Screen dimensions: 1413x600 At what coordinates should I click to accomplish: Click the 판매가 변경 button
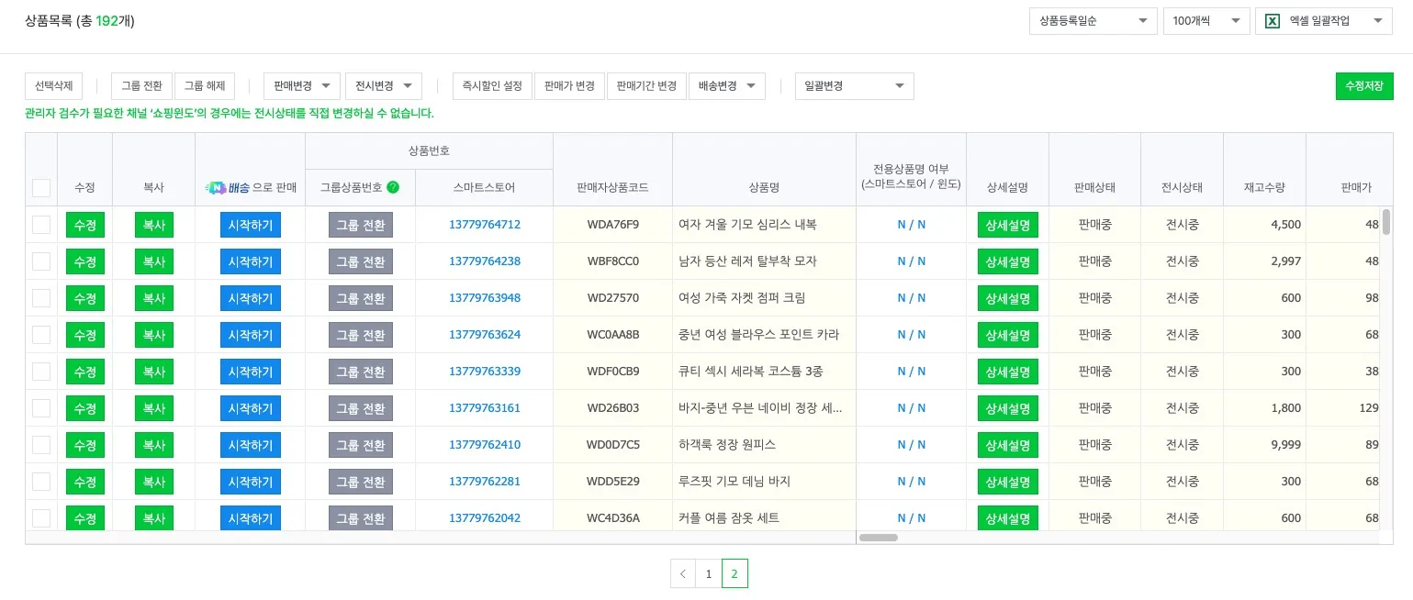pos(569,86)
